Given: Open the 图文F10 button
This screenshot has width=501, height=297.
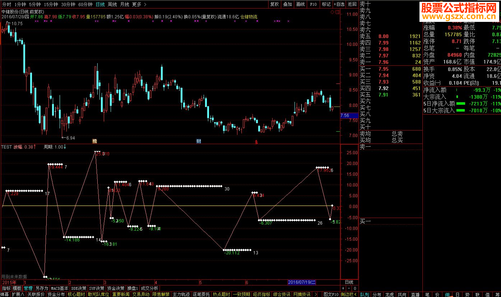Looking at the screenshot, I should 331,294.
